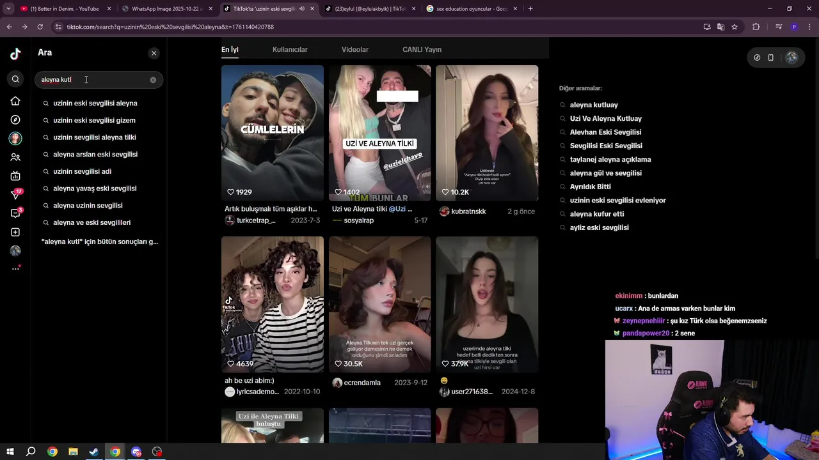819x460 pixels.
Task: Search related term 'ayliz eski sevgilisi'
Action: point(599,227)
